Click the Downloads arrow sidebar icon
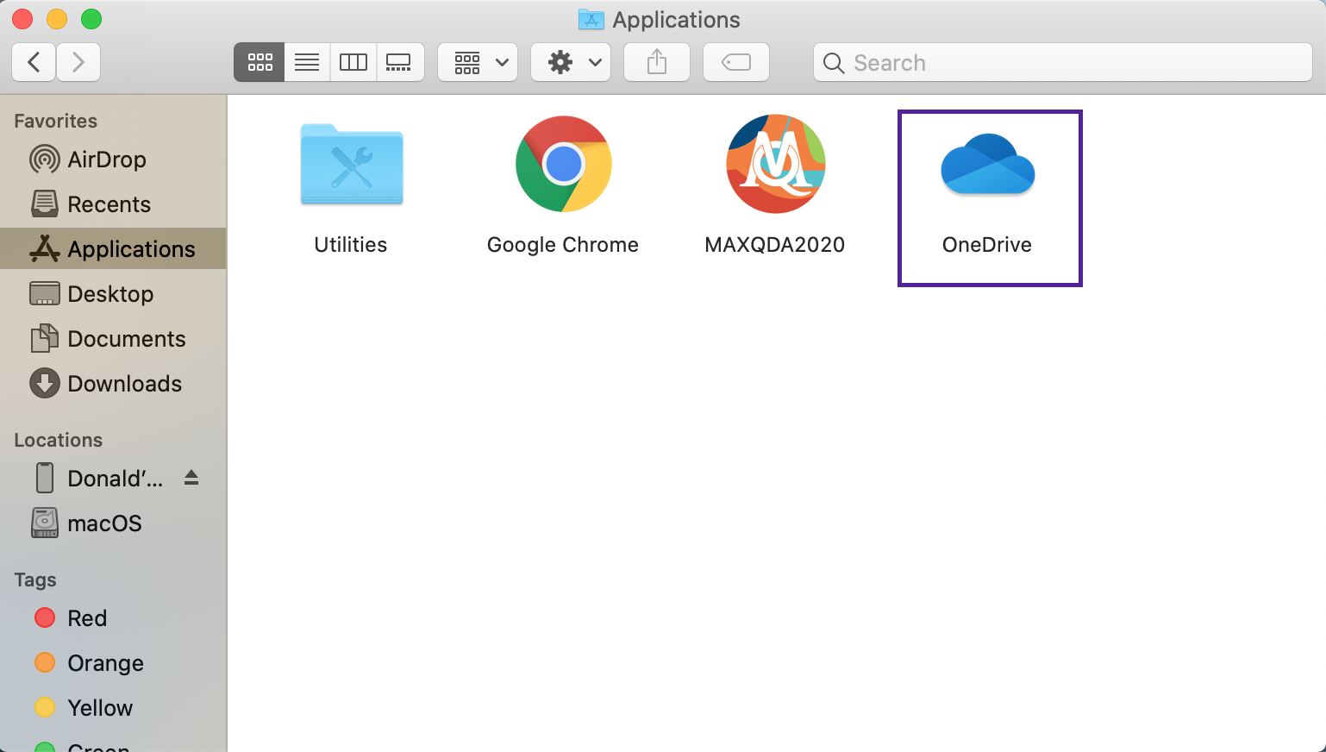Image resolution: width=1326 pixels, height=752 pixels. [x=45, y=384]
